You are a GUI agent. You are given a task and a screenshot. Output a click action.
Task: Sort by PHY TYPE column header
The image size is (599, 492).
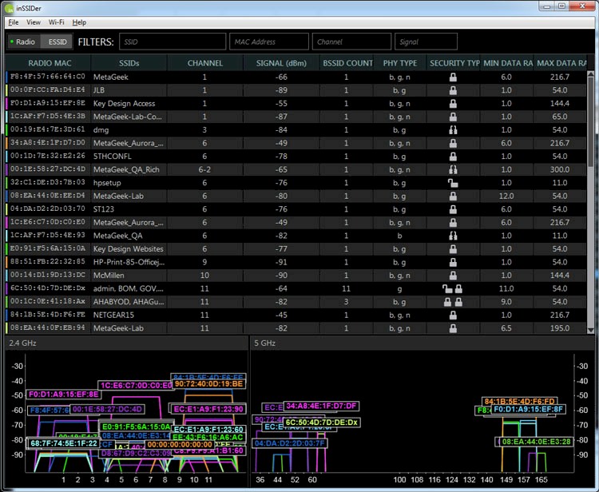(x=400, y=63)
